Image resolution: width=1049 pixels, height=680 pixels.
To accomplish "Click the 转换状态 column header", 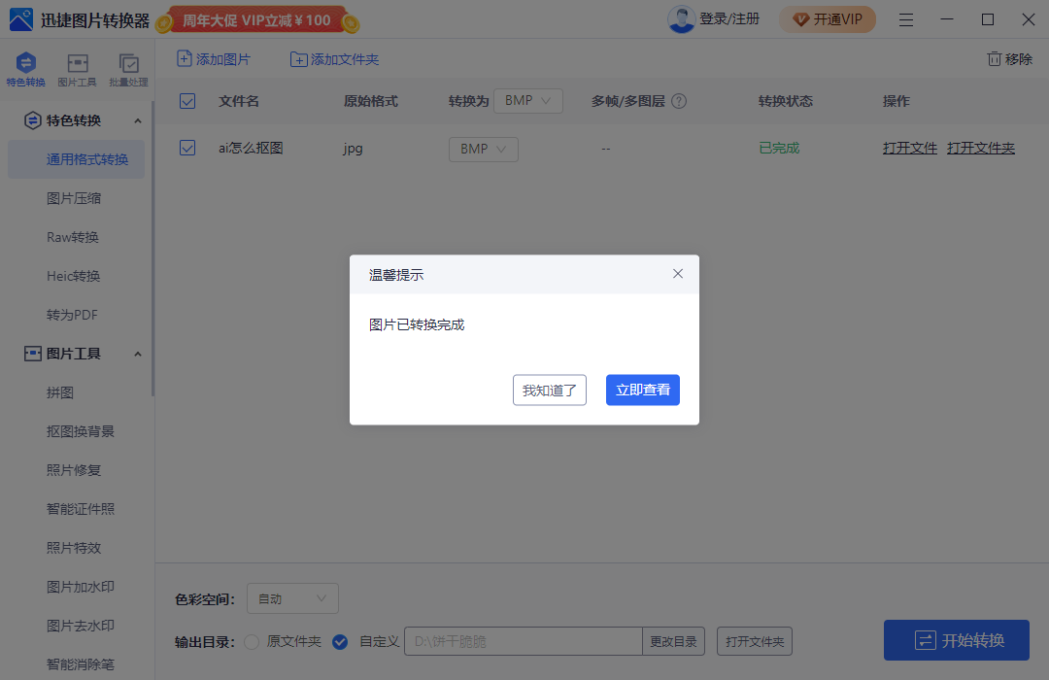I will point(786,101).
